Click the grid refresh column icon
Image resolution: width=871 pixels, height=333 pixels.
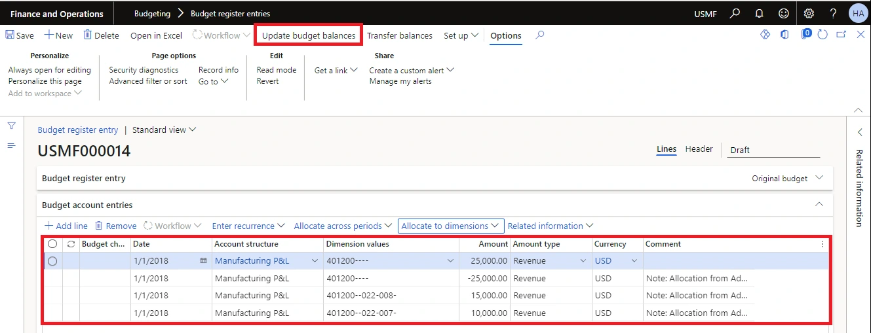71,244
